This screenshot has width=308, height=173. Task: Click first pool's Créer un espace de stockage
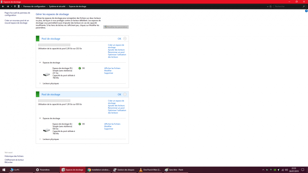pos(116,46)
